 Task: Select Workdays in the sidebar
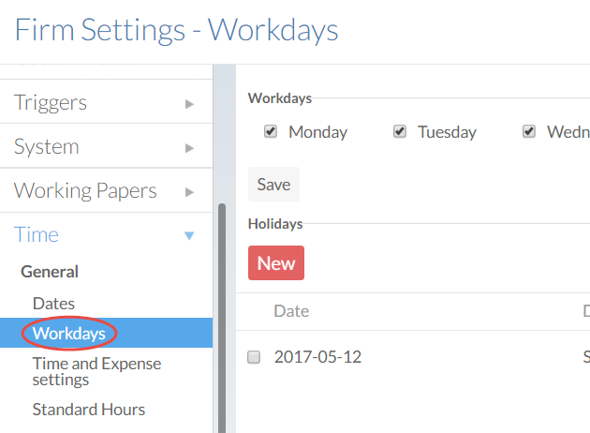(68, 333)
